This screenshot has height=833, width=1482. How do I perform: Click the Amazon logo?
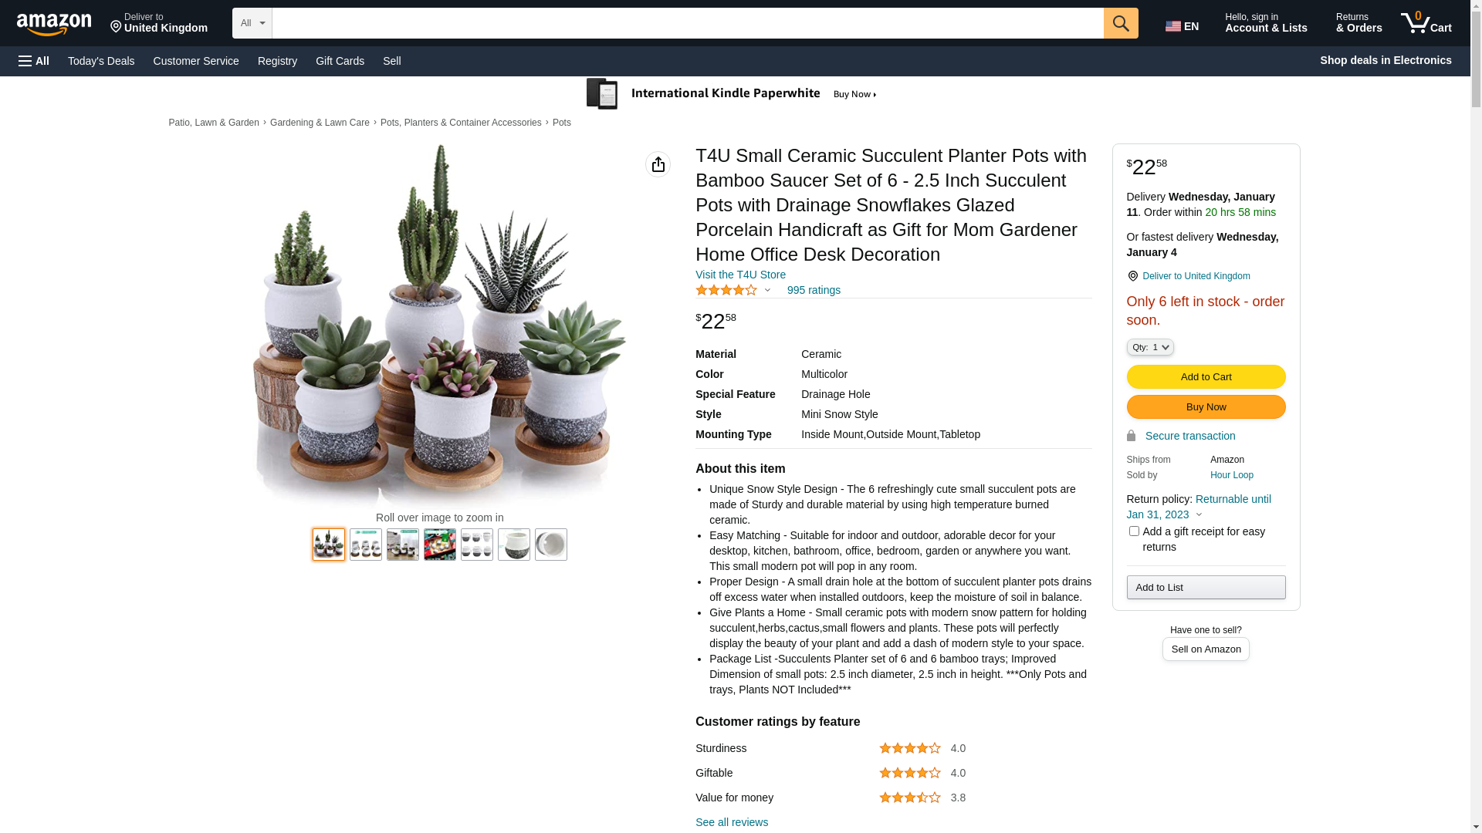tap(54, 24)
